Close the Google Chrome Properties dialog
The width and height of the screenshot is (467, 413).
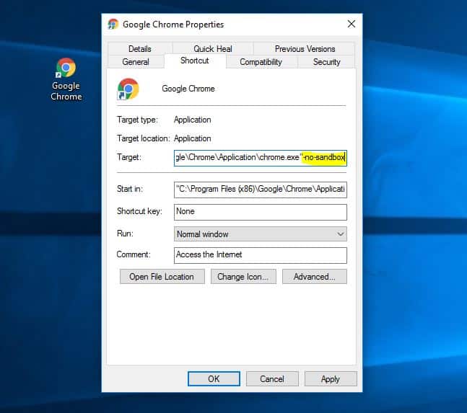coord(352,24)
